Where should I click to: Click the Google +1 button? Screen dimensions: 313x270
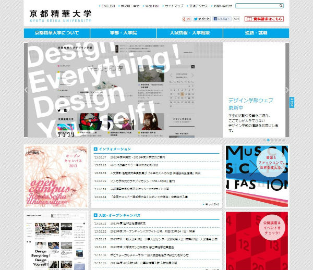pos(187,19)
